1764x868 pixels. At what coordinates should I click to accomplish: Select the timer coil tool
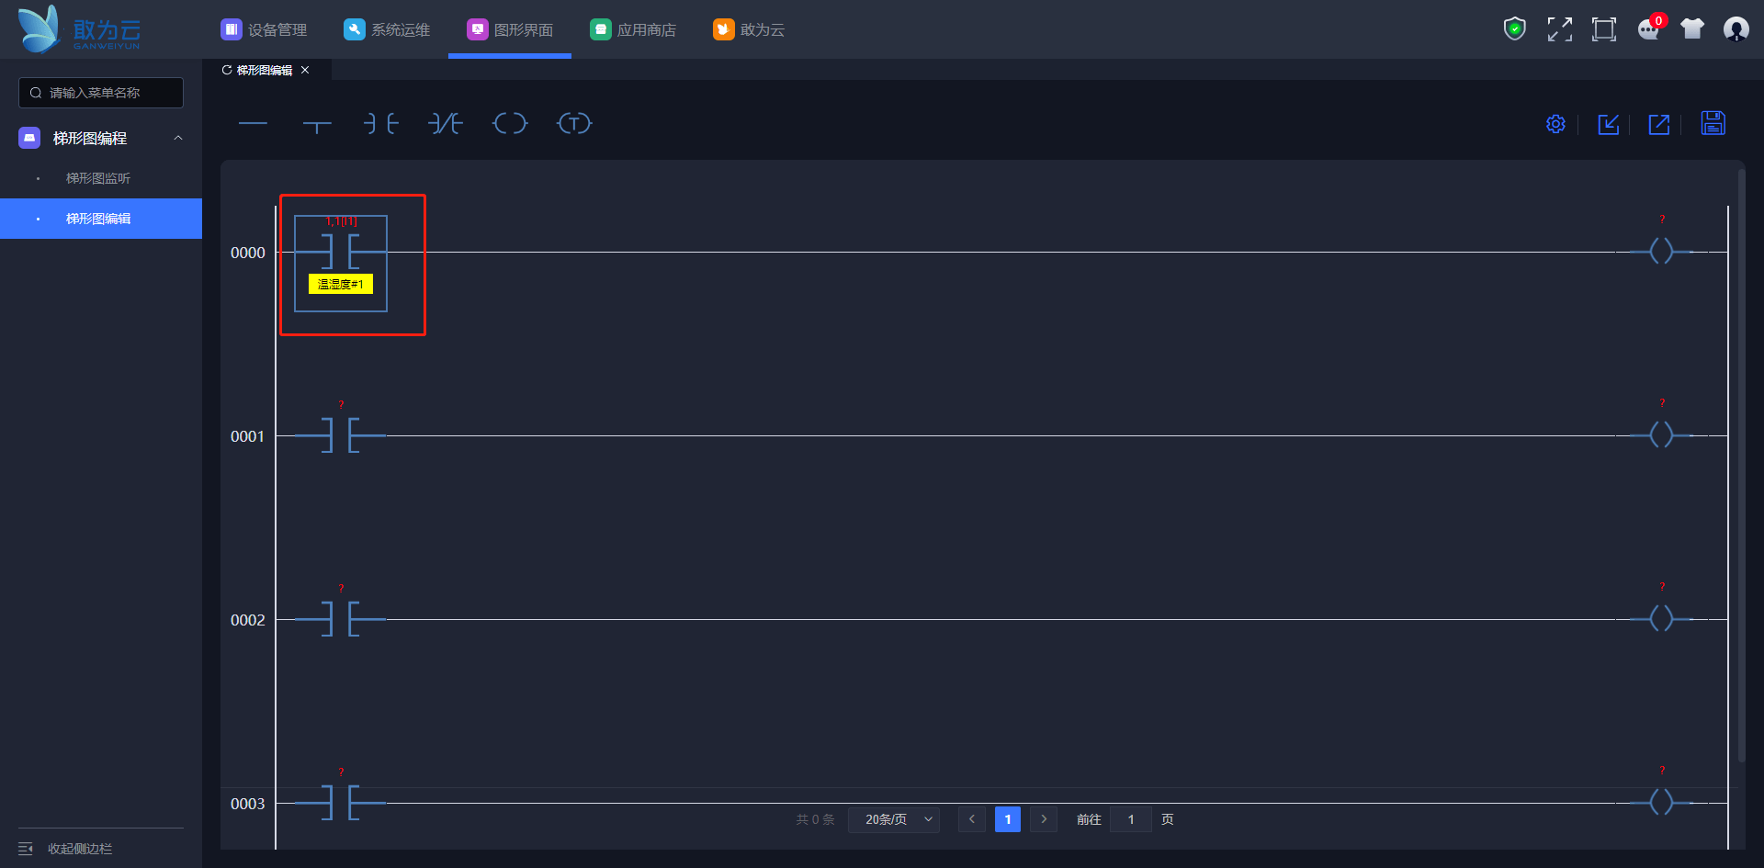click(574, 123)
